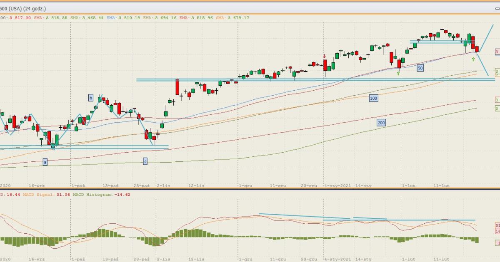Select the wave label "c" marker

click(x=145, y=161)
